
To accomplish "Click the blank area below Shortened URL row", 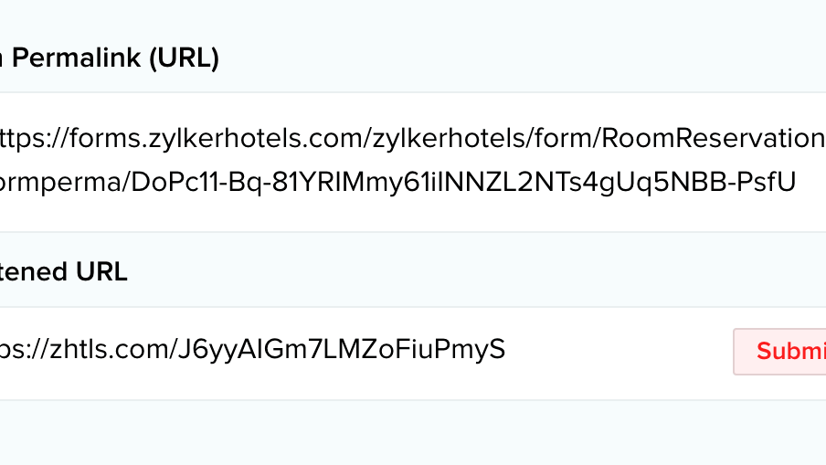I will tap(411, 433).
